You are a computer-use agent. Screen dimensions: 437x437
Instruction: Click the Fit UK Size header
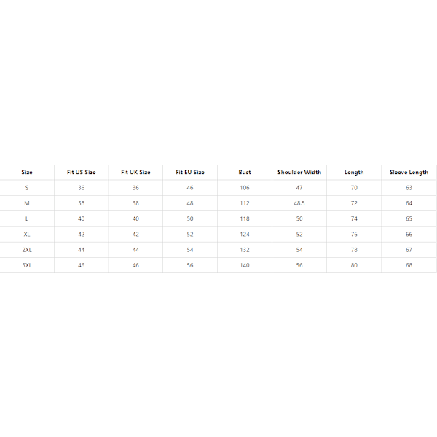(x=135, y=173)
